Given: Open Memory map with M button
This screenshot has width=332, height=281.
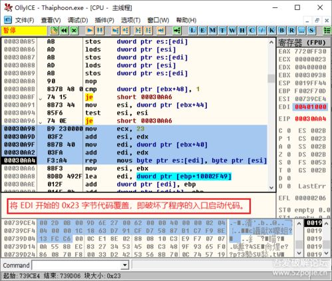Looking at the screenshot, I should click(212, 31).
